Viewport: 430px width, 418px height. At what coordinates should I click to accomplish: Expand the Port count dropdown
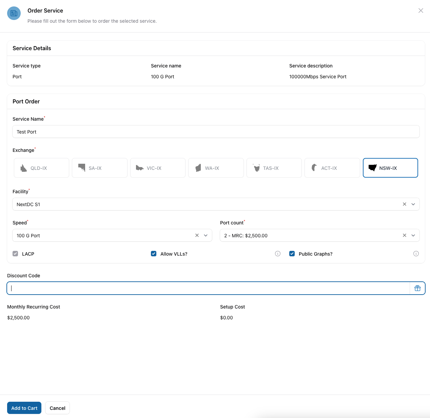413,235
